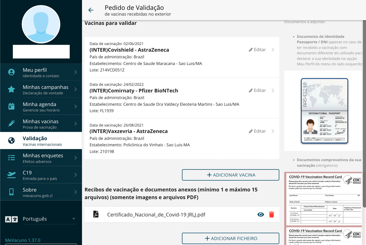The image size is (366, 245).
Task: Click text Lote: FL1939
Action: click(x=102, y=111)
